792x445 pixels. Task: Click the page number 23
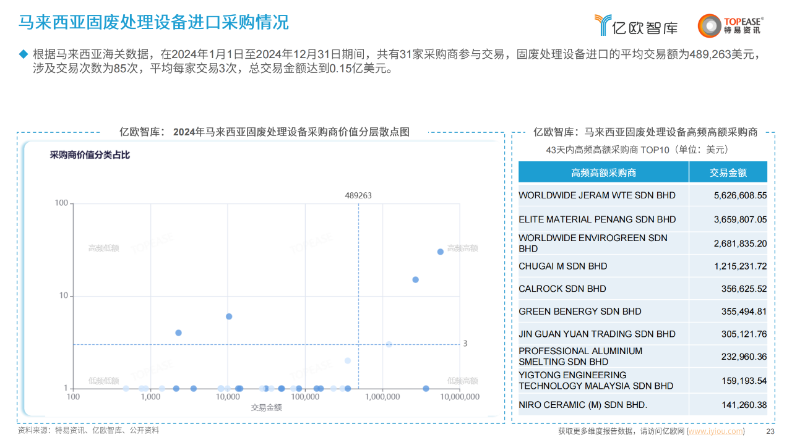click(x=770, y=431)
